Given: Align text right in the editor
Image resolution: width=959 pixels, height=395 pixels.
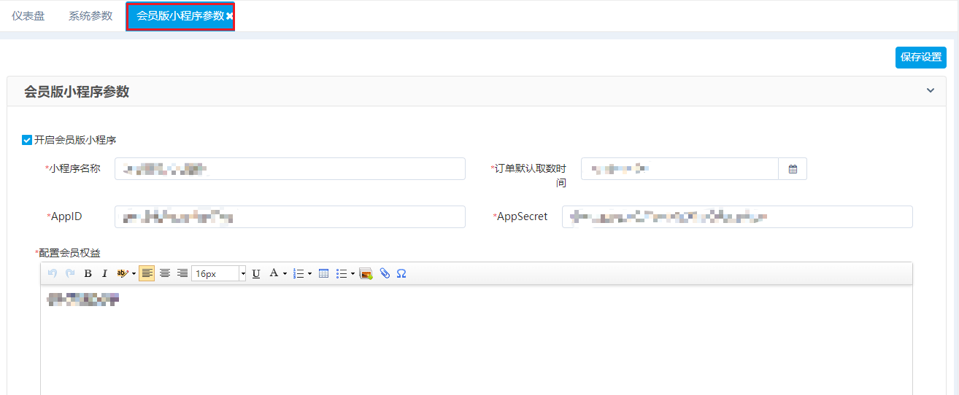Looking at the screenshot, I should pyautogui.click(x=182, y=273).
